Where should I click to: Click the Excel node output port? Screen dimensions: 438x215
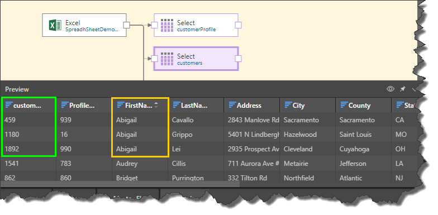click(126, 25)
